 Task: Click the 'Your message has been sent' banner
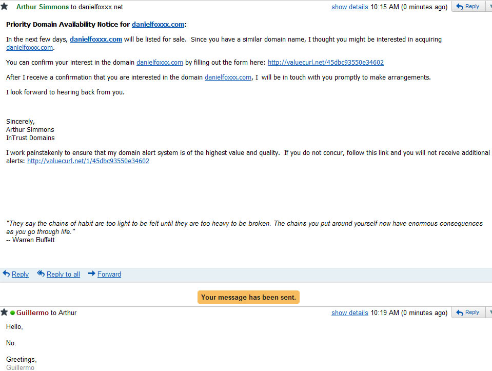coord(248,297)
